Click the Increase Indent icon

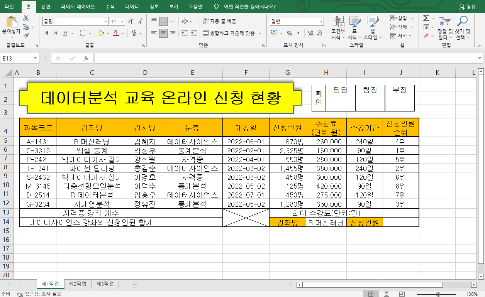[193, 33]
